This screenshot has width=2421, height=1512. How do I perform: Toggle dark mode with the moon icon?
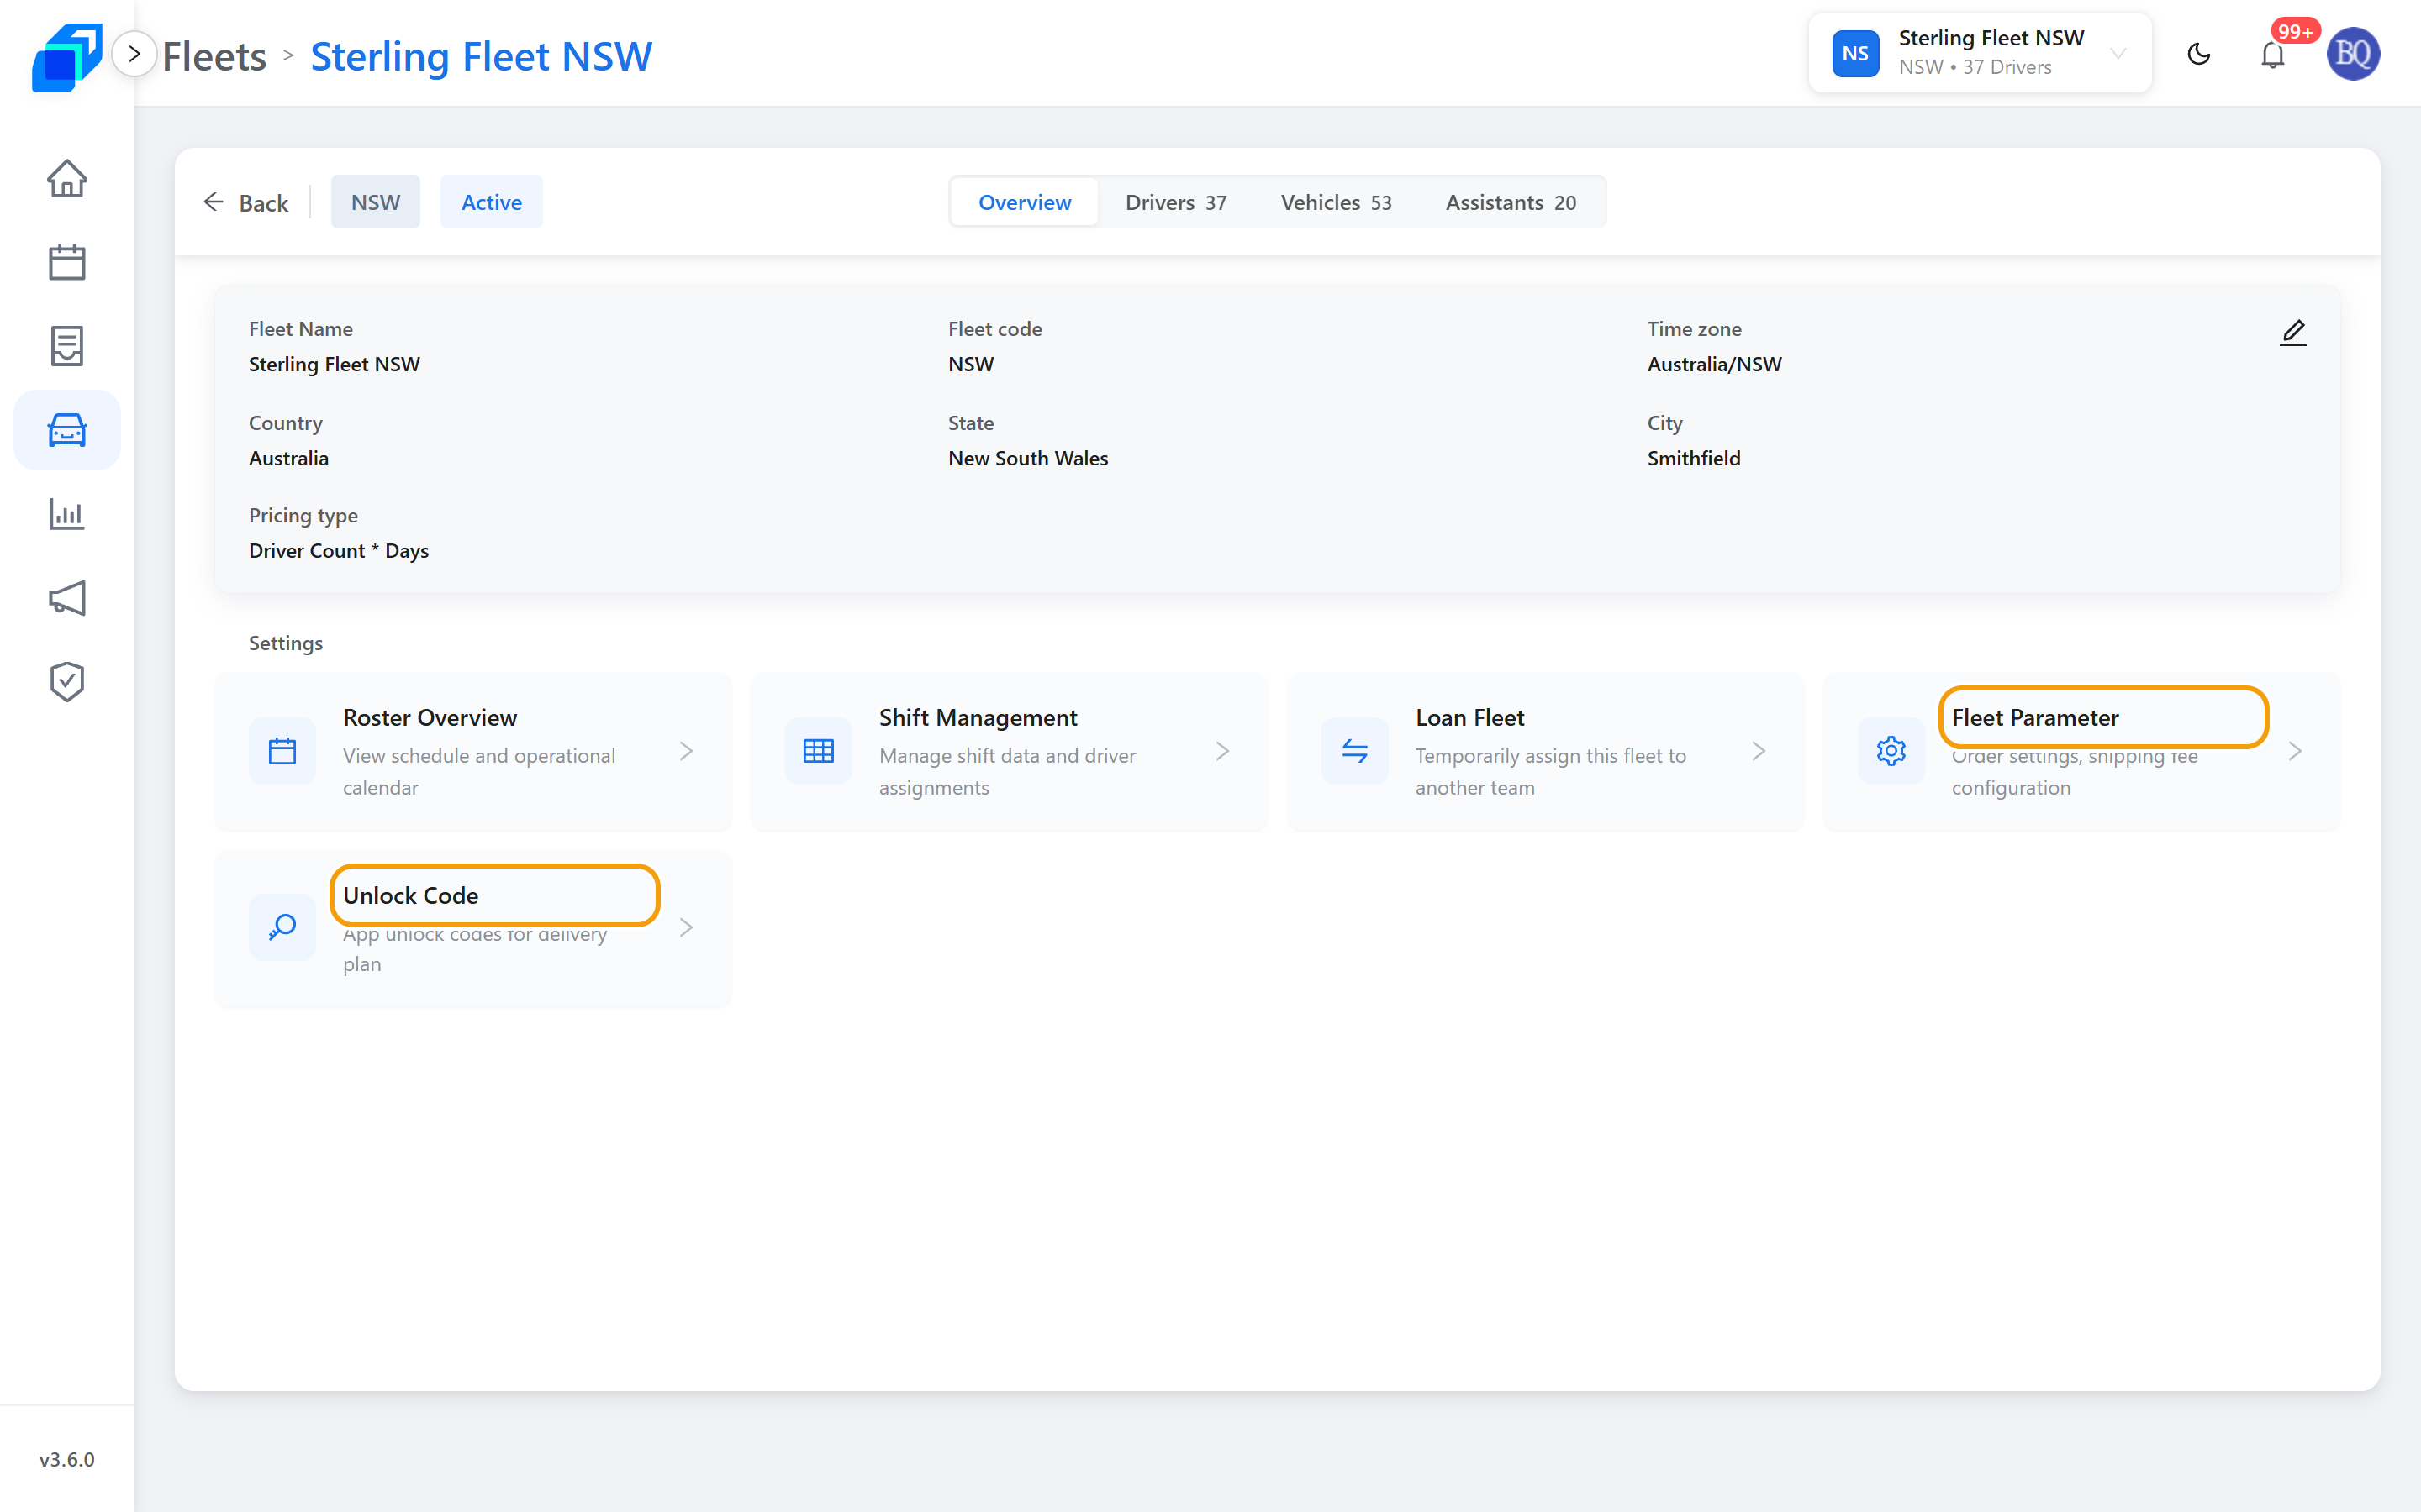click(x=2198, y=54)
